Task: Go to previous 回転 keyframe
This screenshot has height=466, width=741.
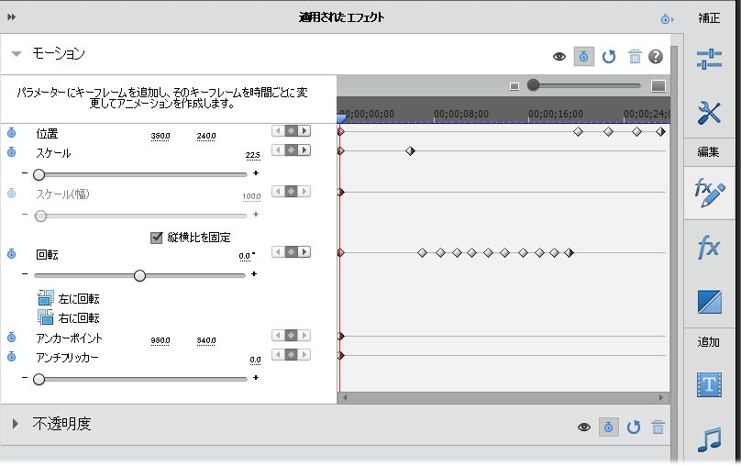Action: click(279, 252)
